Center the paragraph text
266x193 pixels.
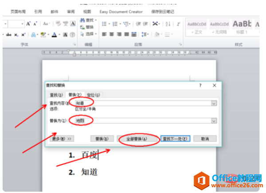pyautogui.click(x=112, y=35)
